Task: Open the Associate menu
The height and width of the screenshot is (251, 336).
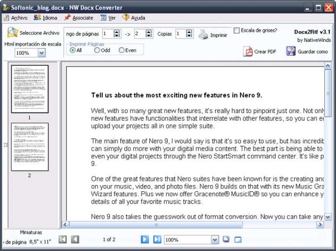Action: point(79,18)
